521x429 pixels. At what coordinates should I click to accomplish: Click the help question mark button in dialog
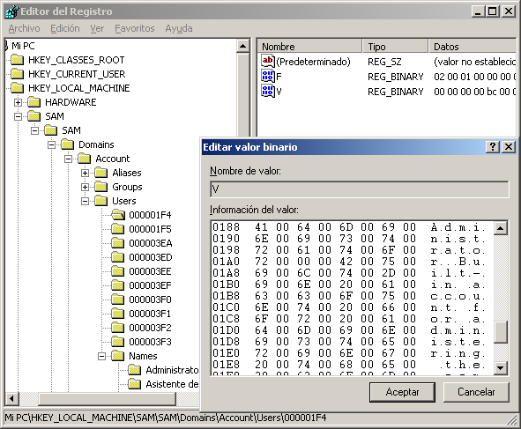coord(493,147)
